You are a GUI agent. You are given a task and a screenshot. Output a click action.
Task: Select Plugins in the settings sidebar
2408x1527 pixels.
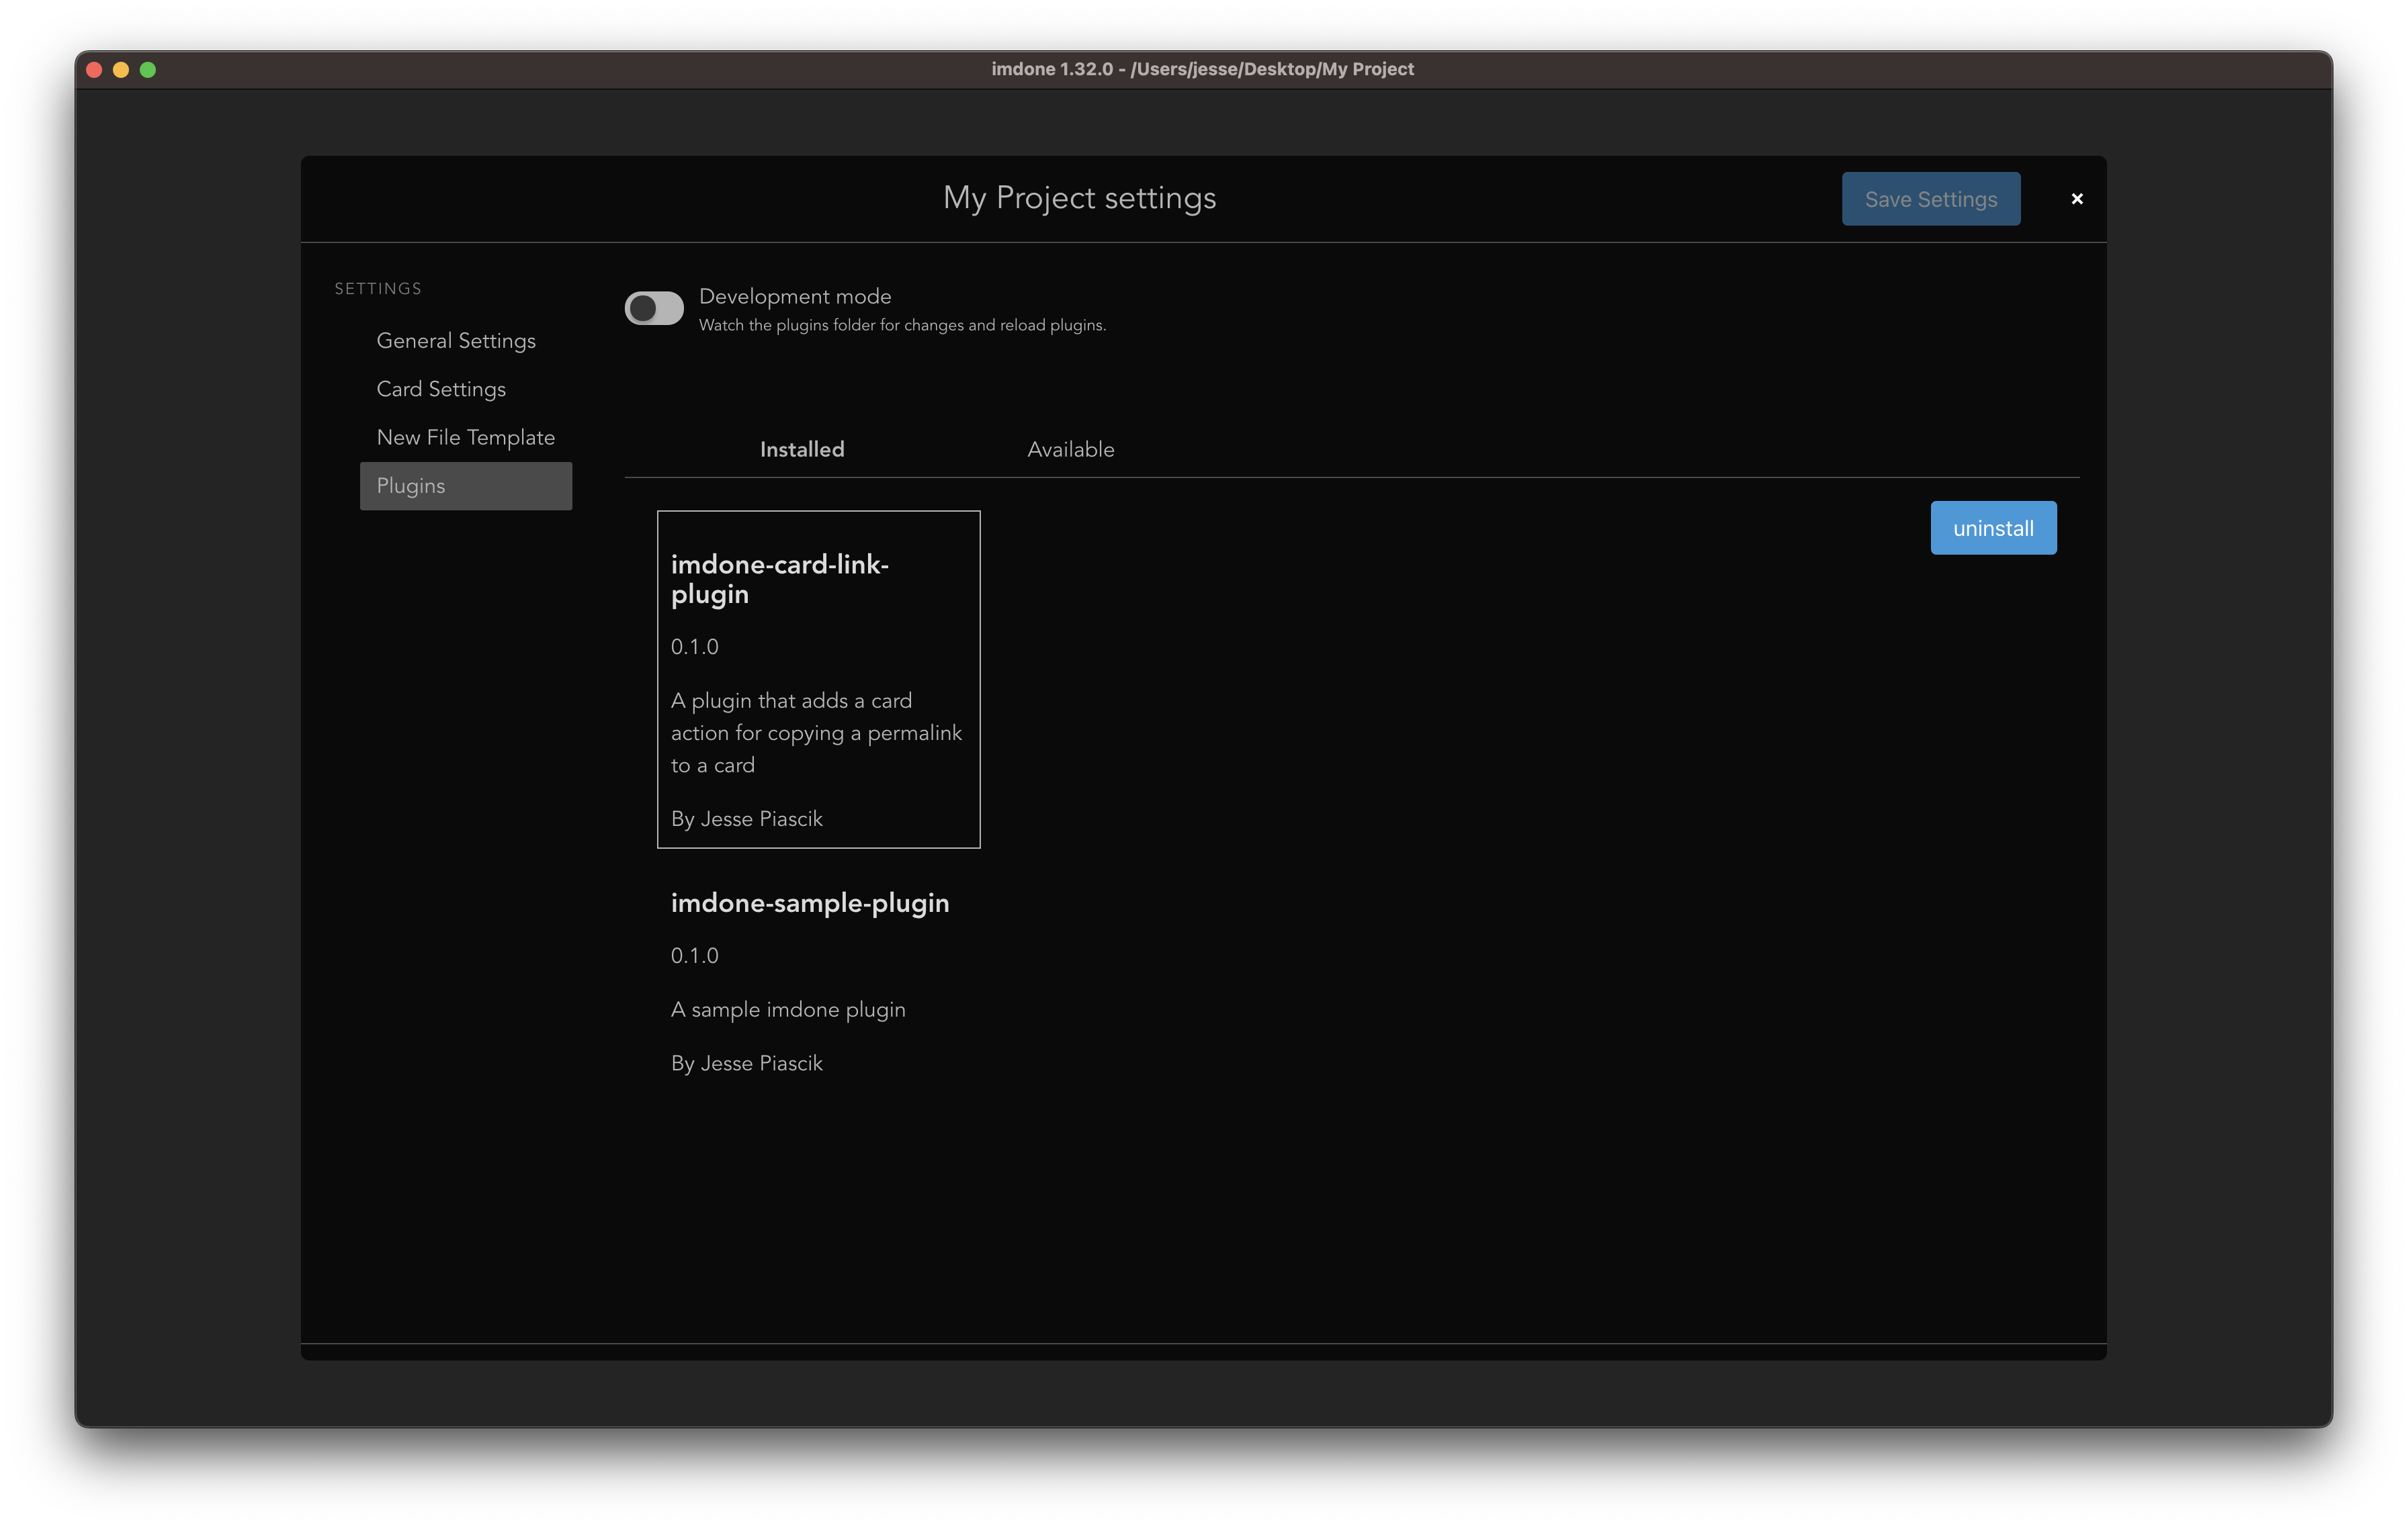466,485
